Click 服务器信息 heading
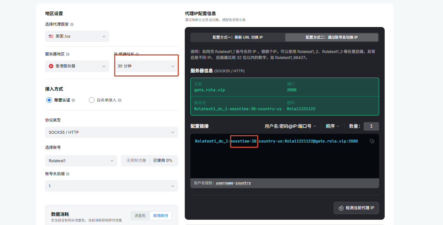Image resolution: width=443 pixels, height=225 pixels. (202, 71)
